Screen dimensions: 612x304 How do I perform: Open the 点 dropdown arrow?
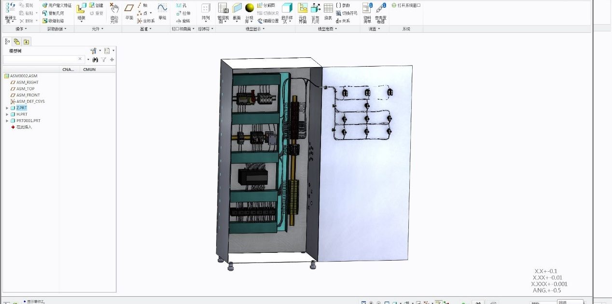(151, 13)
